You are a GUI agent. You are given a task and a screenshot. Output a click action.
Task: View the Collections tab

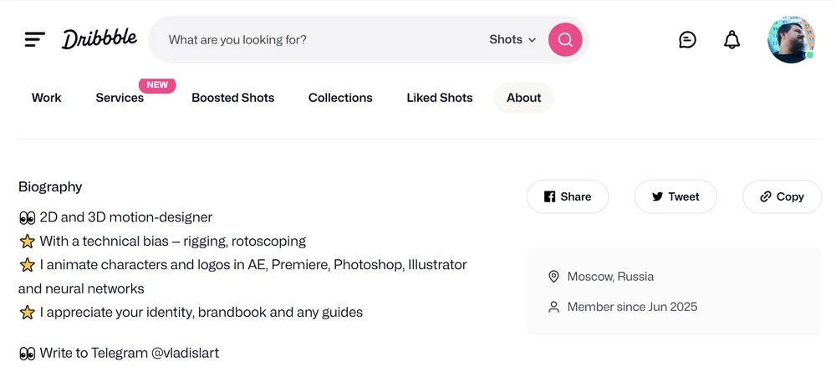coord(340,98)
